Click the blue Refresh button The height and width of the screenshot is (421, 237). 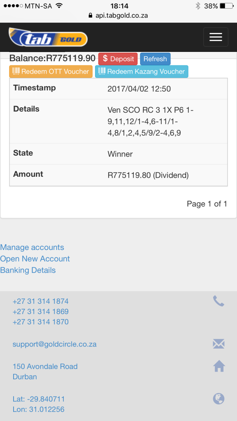(x=155, y=59)
